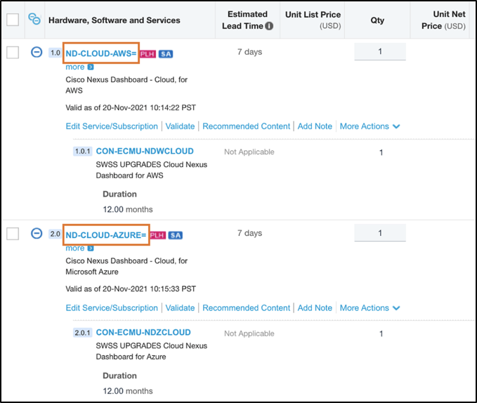Viewport: 477px width, 403px height.
Task: Click 'more' link under ND-CLOUD-AWS=
Action: click(x=75, y=67)
